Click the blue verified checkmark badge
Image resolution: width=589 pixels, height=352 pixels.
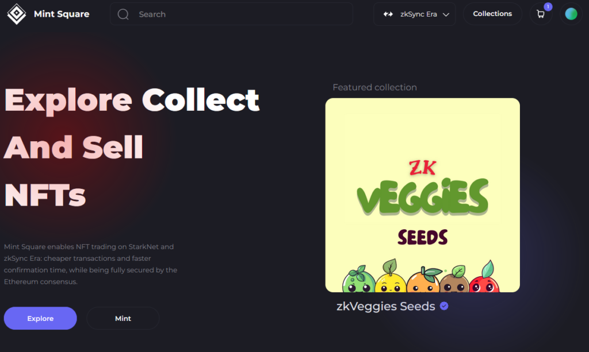(x=444, y=306)
